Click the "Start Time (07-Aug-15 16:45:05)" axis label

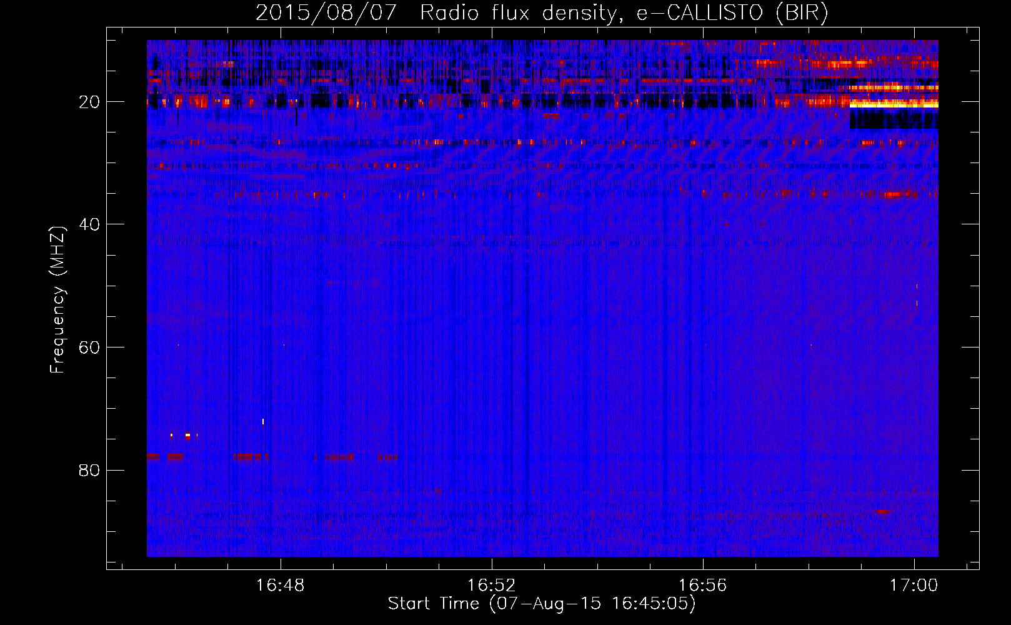[x=542, y=604]
